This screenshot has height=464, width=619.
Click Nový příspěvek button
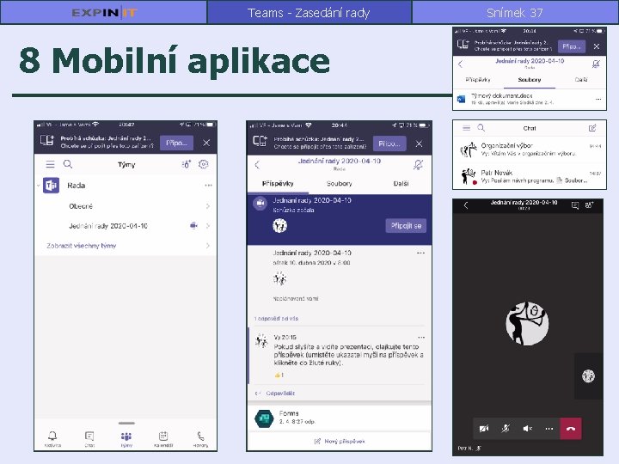coord(339,441)
